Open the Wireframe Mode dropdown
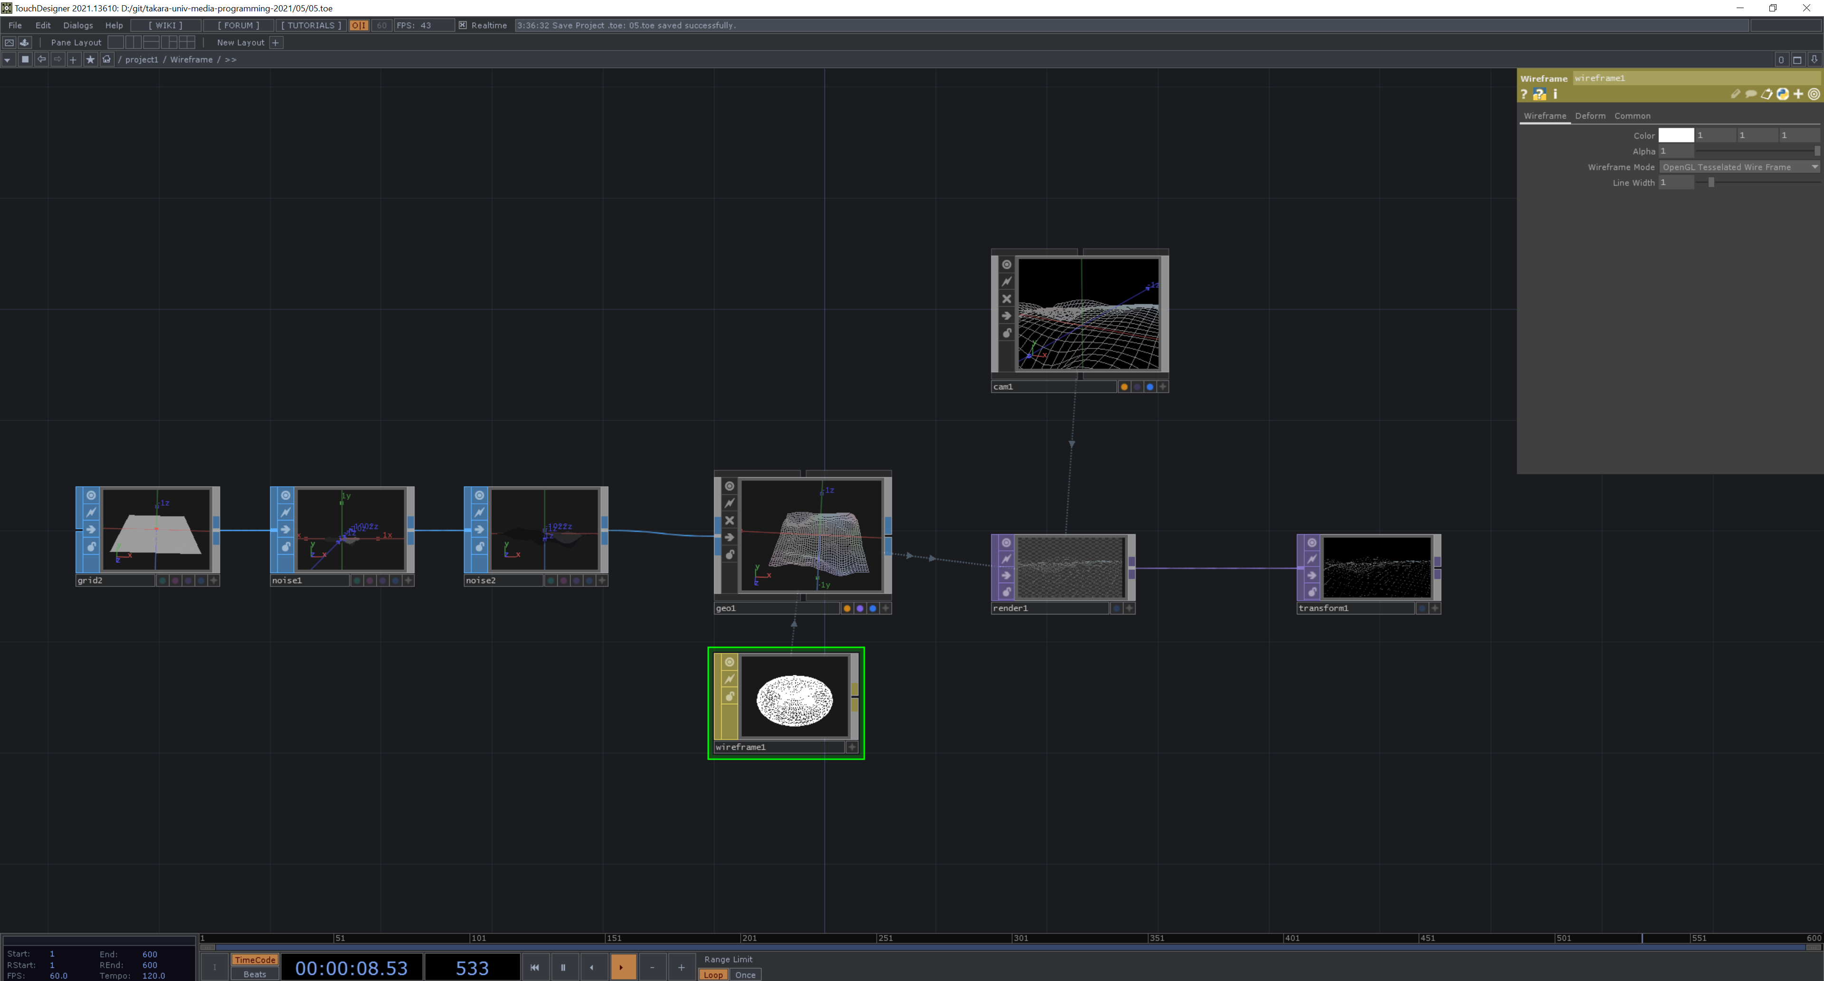Screen dimensions: 1824x981 (1739, 167)
